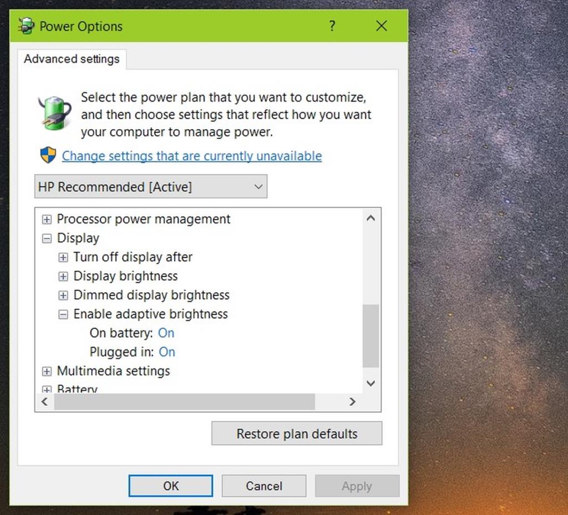Click Change settings that are currently unavailable
Screen dimensions: 568x515
coord(191,156)
